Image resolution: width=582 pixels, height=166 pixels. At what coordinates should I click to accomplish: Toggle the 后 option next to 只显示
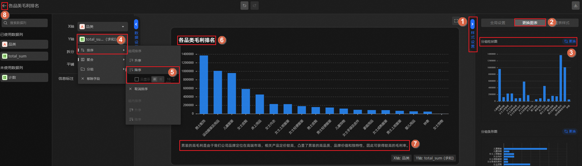pyautogui.click(x=161, y=79)
